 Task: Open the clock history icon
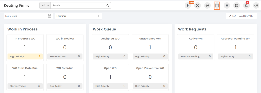(x=198, y=6)
